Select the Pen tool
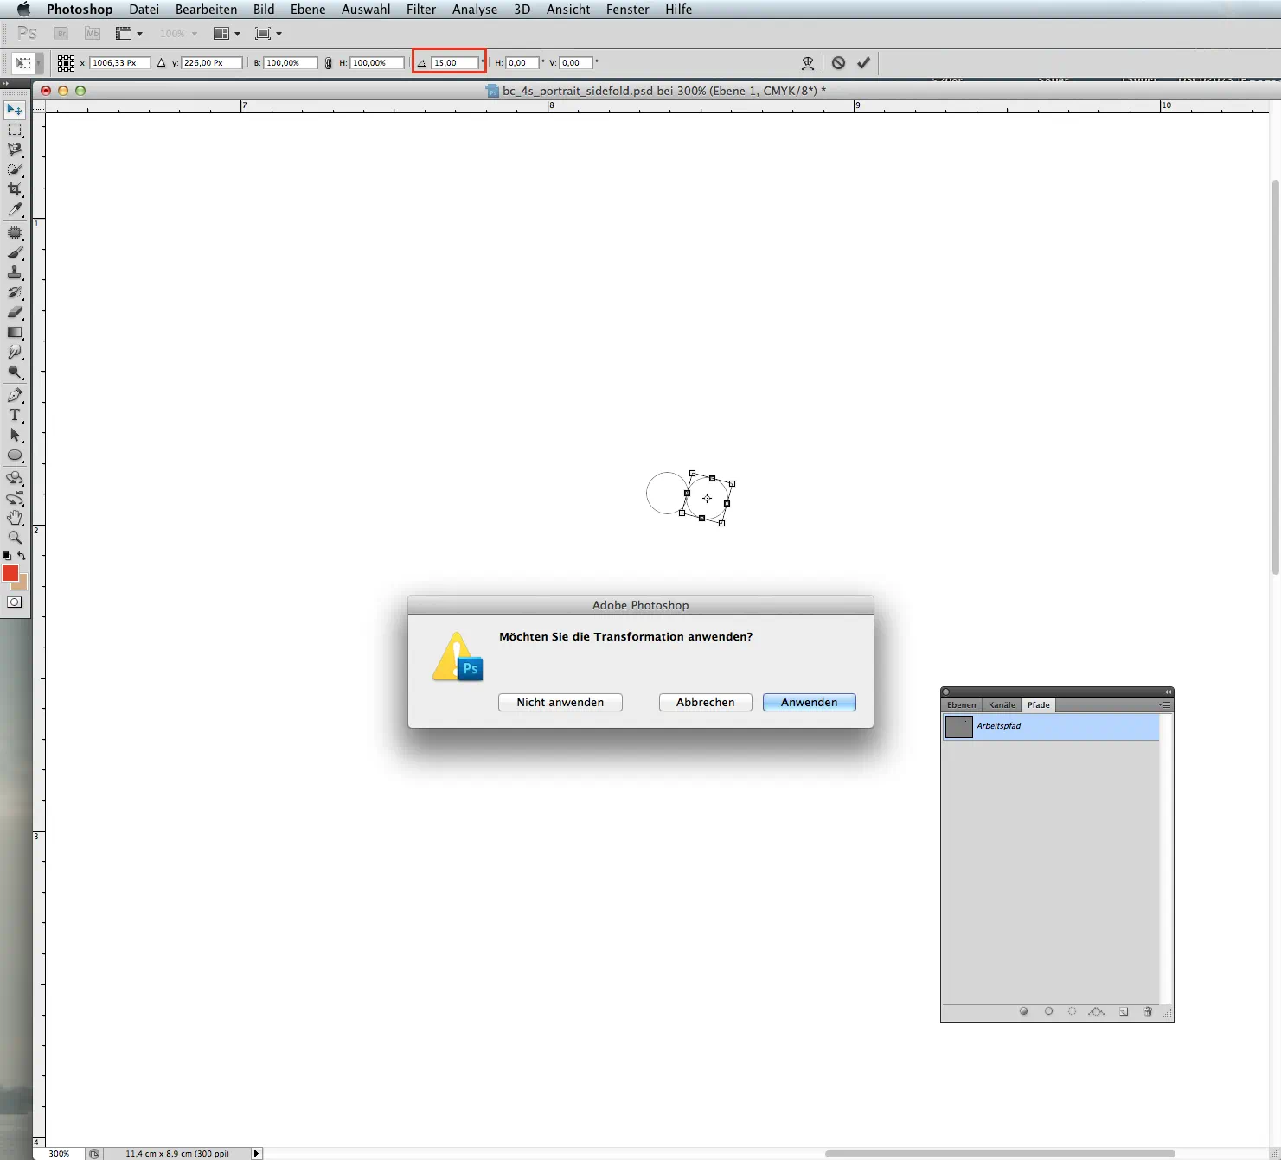Viewport: 1281px width, 1160px height. tap(15, 395)
